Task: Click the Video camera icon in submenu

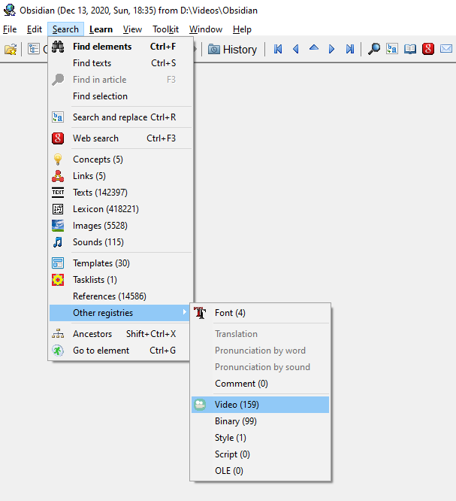Action: coord(200,405)
